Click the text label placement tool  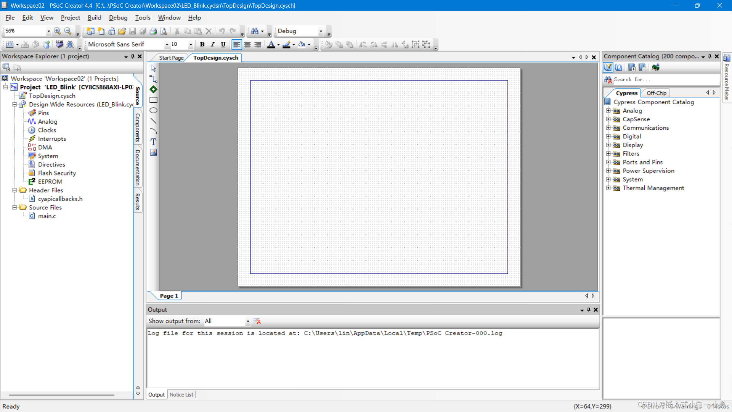[x=153, y=142]
